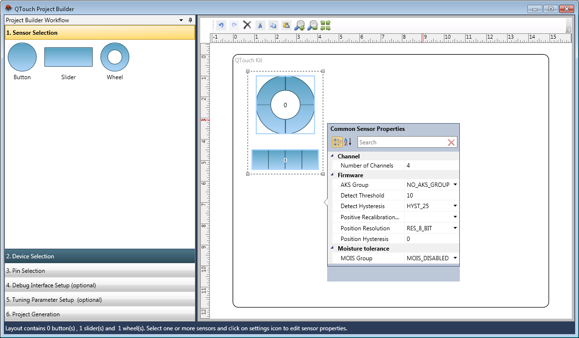Edit the Position Hysteresis value
Screen dimensions: 579x338
point(432,239)
